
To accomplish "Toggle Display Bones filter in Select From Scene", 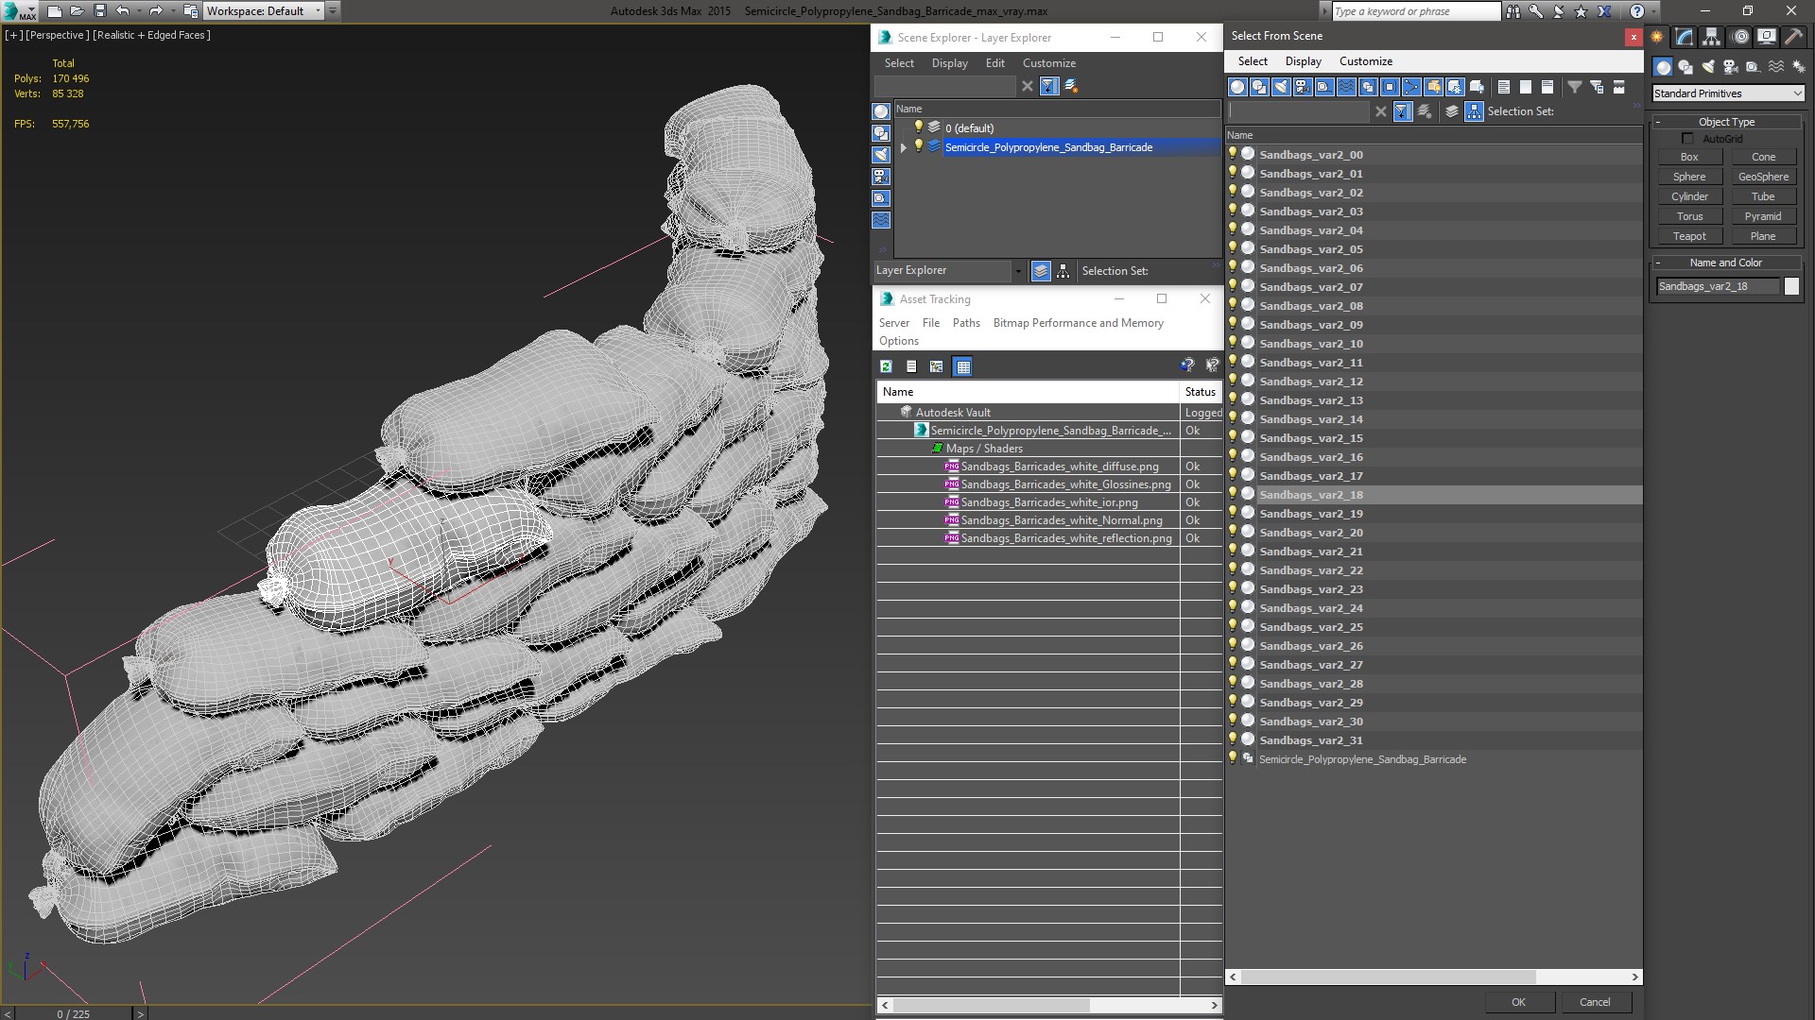I will point(1411,87).
